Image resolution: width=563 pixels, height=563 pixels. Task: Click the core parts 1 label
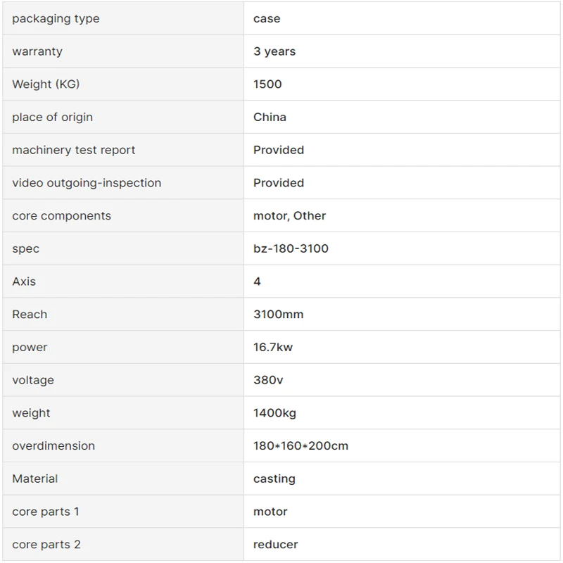[46, 512]
